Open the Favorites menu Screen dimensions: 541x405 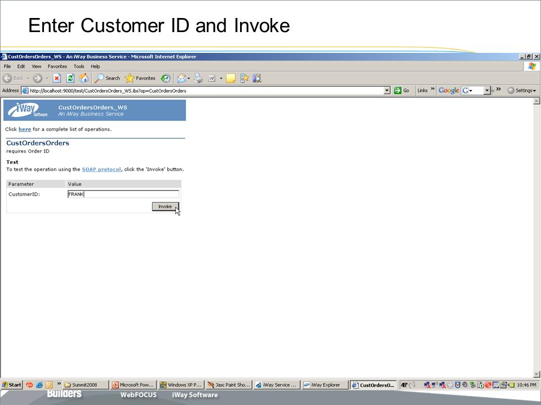click(x=57, y=66)
